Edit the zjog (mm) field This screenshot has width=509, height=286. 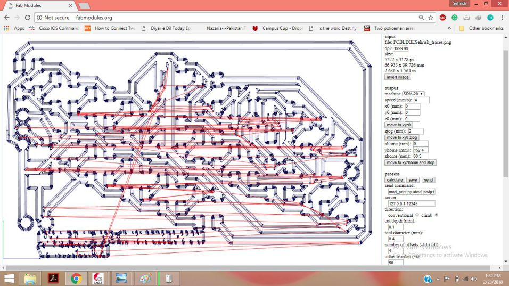point(416,131)
